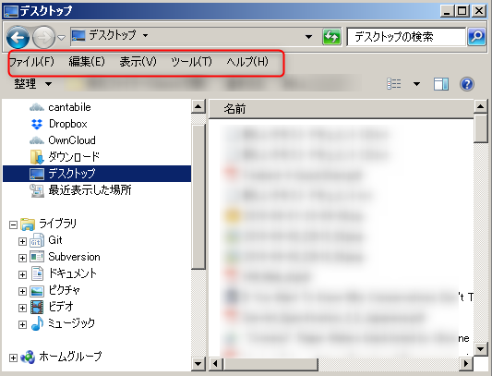Open the ファイル(F) menu
The image size is (492, 376).
click(31, 62)
